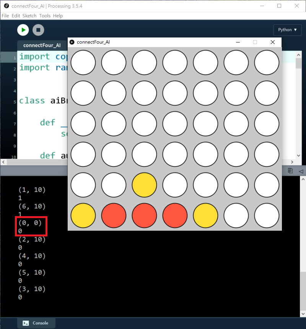Viewport: 306px width, 329px height.
Task: Click the yellow disc in second-lowest row
Action: tap(144, 185)
